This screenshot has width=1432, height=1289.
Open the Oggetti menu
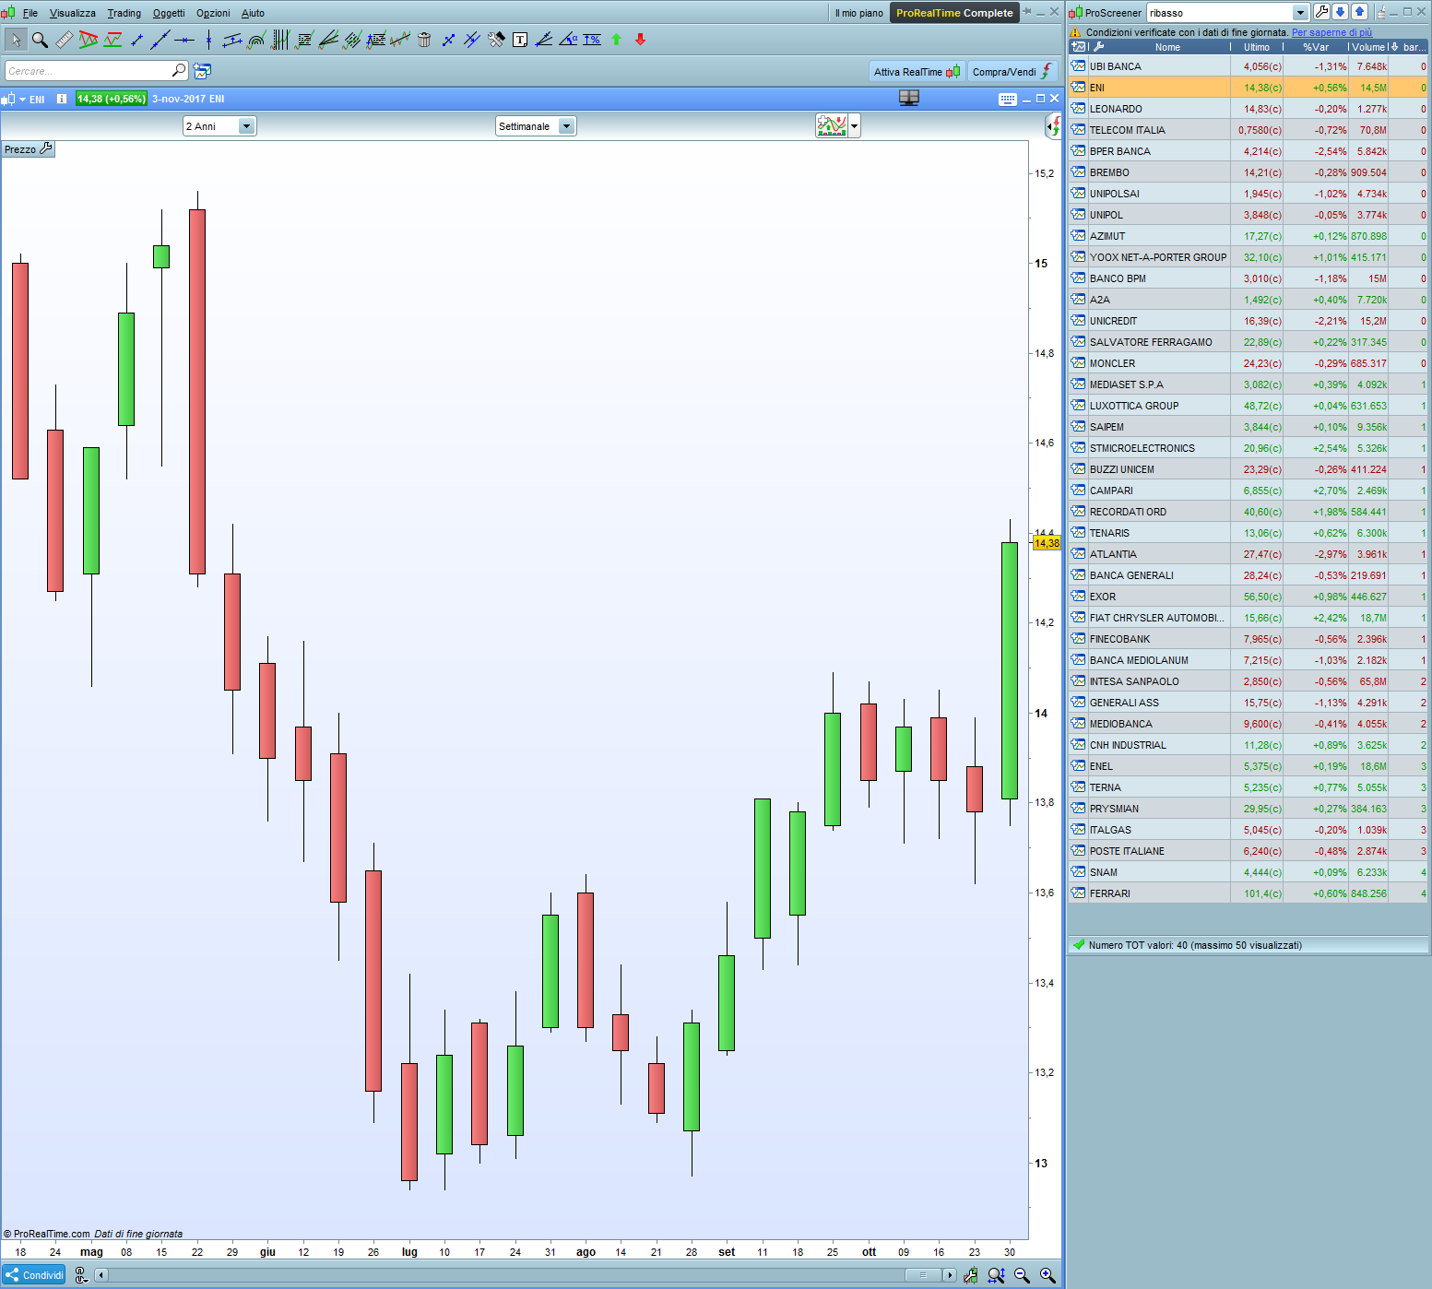[x=169, y=13]
